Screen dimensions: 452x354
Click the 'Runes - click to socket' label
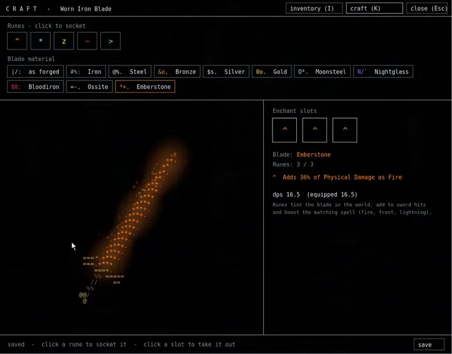(x=46, y=26)
